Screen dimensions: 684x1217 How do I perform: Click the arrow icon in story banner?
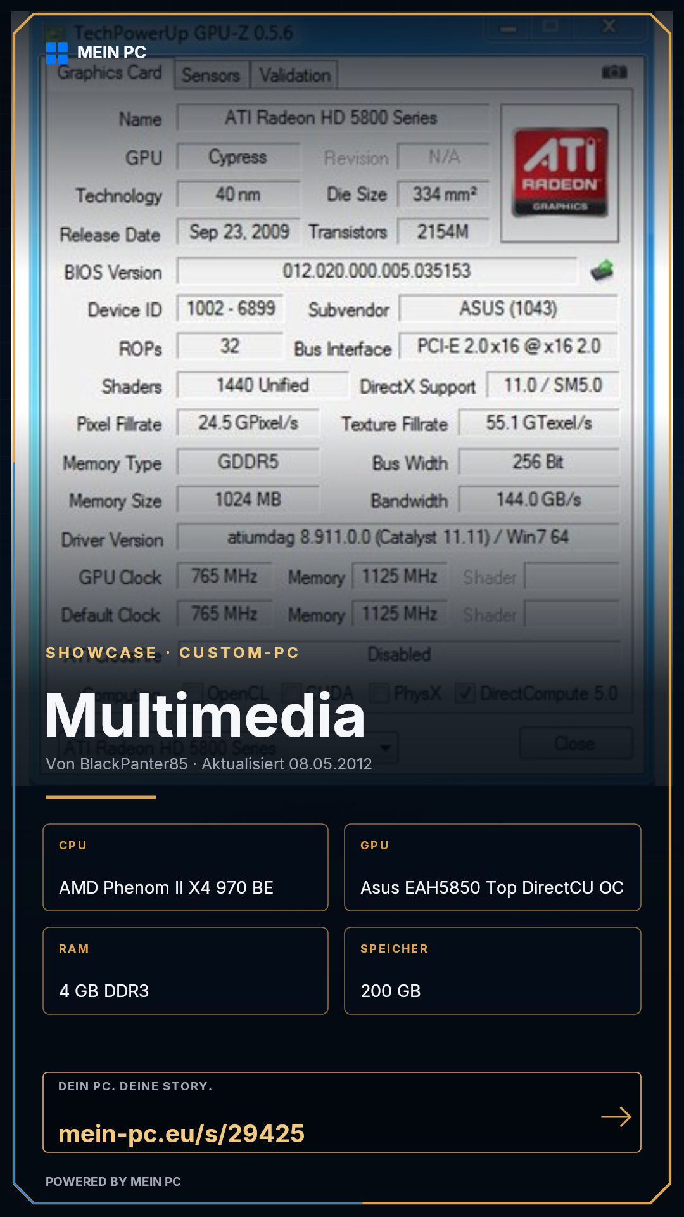point(616,1117)
